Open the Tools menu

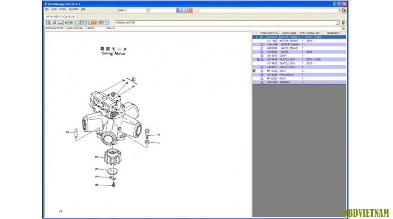click(54, 9)
